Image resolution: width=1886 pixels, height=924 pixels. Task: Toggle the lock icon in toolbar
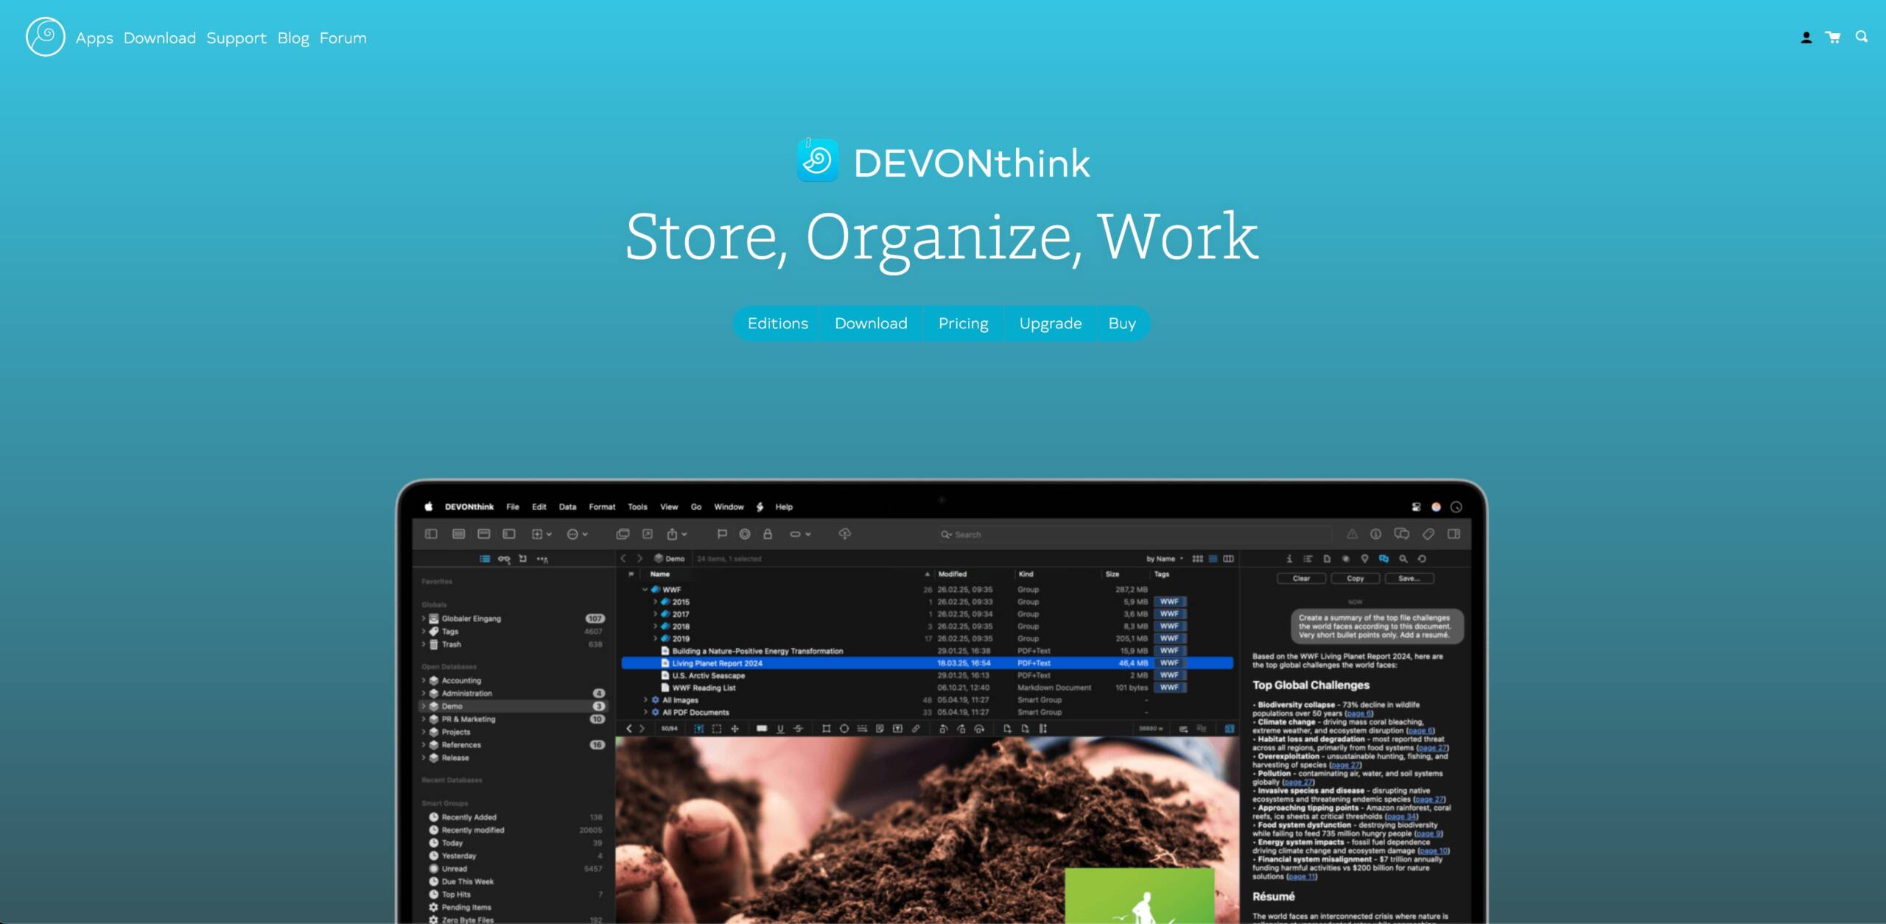(x=768, y=534)
